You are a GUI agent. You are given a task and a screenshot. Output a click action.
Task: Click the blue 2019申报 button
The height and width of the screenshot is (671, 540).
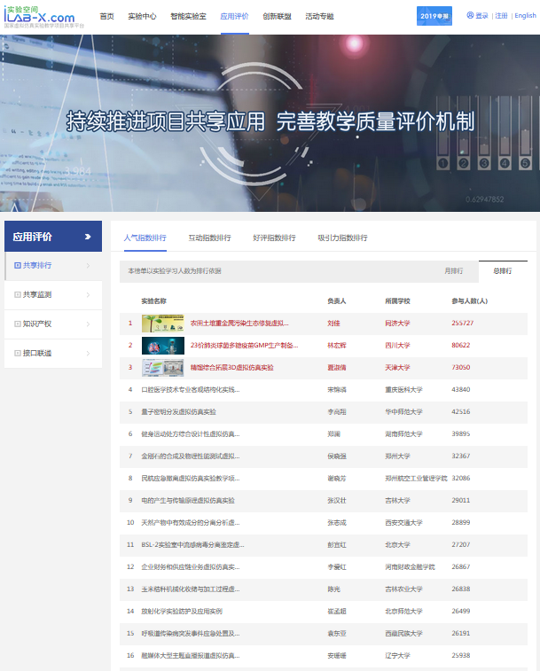434,16
